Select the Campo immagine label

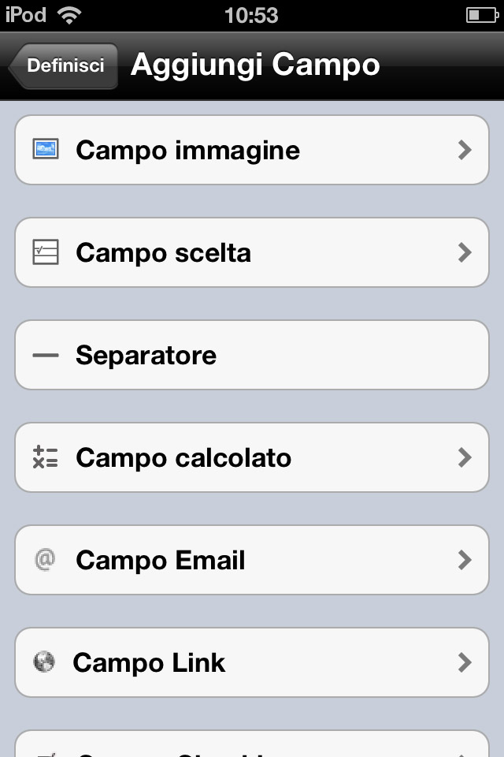tap(187, 151)
